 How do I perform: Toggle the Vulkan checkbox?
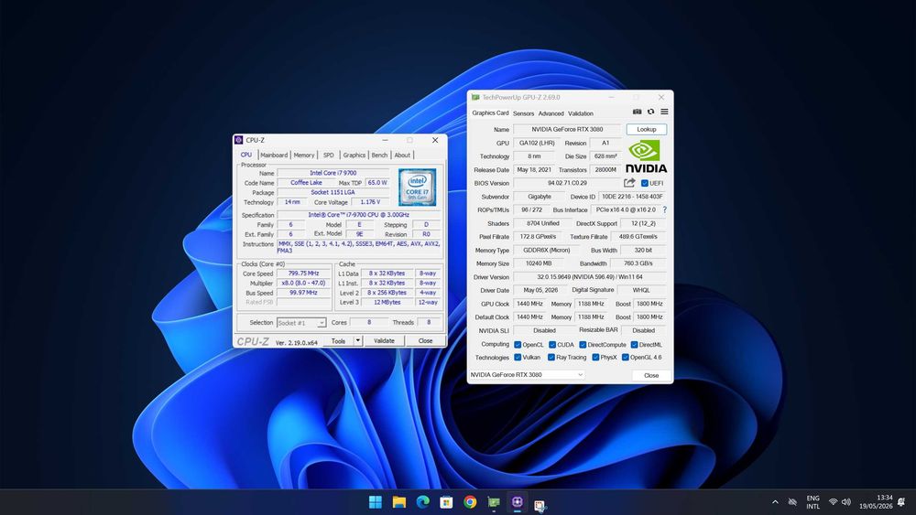(518, 357)
